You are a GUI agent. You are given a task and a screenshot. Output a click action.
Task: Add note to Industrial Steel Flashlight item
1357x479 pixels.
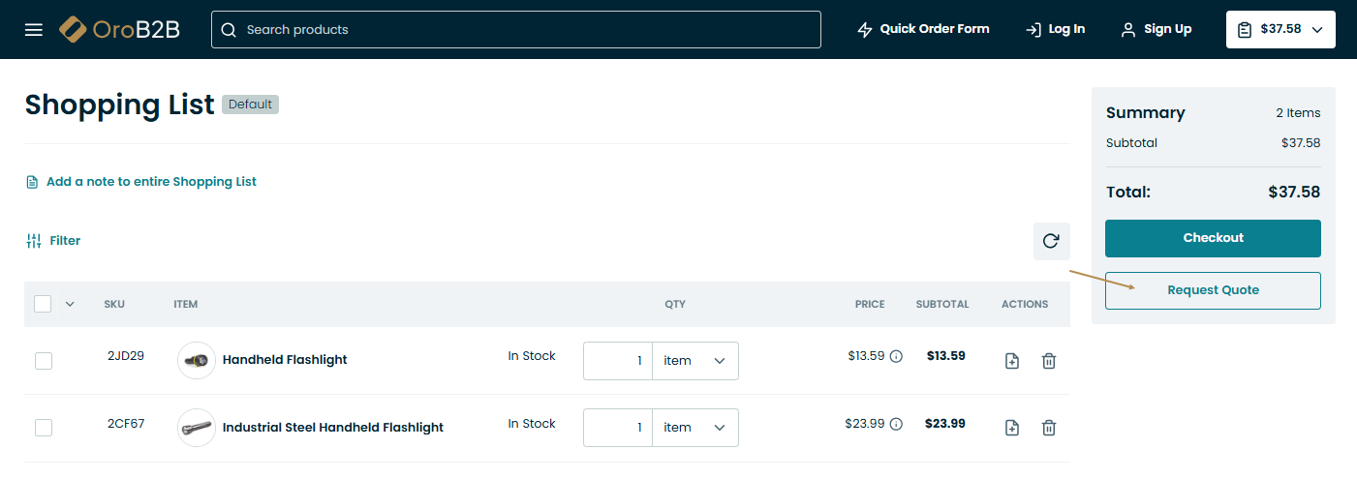[1012, 428]
